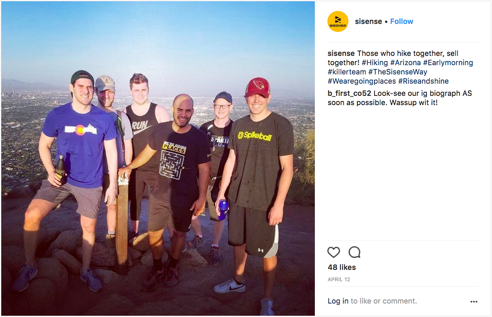Viewport: 492px width, 317px height.
Task: Open the sisense username in the caption
Action: click(x=341, y=53)
